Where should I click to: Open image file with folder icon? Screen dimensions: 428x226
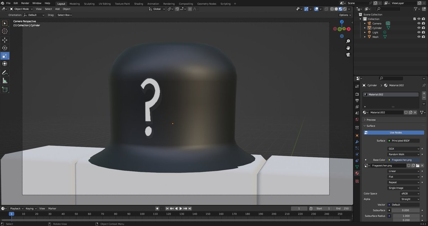coord(417,166)
